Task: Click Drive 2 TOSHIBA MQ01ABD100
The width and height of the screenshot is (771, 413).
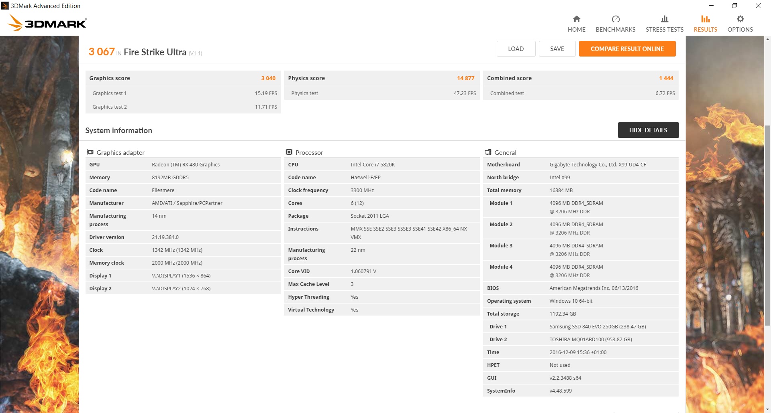Action: (591, 339)
